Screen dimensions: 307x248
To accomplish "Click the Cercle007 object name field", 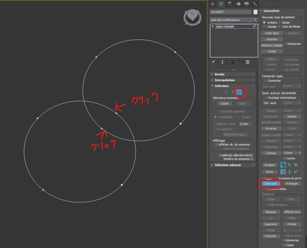I will 231,12.
